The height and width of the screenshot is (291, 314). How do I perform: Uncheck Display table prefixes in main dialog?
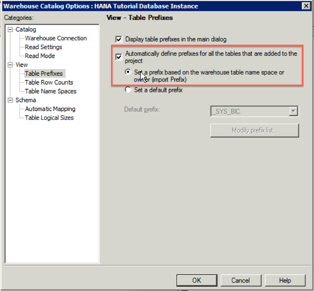[x=119, y=40]
